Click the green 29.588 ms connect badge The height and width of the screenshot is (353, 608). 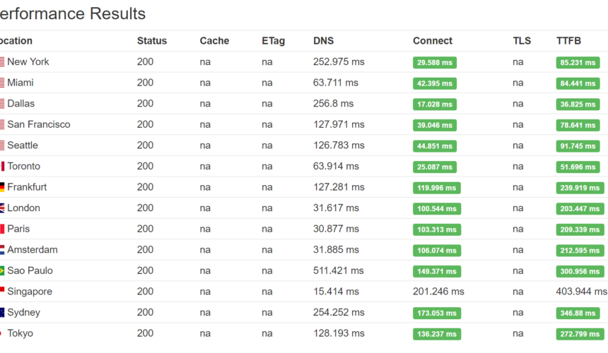point(435,63)
